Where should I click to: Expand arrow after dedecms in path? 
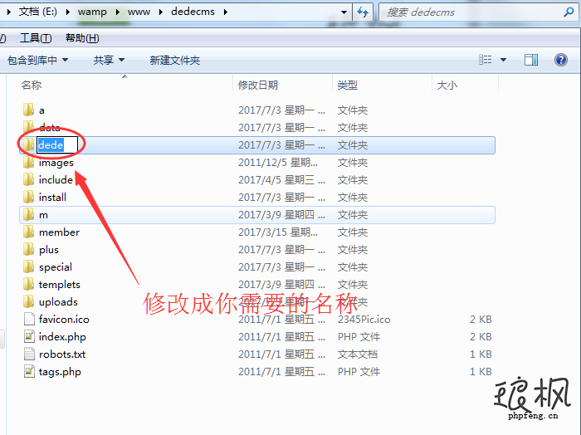coord(225,12)
